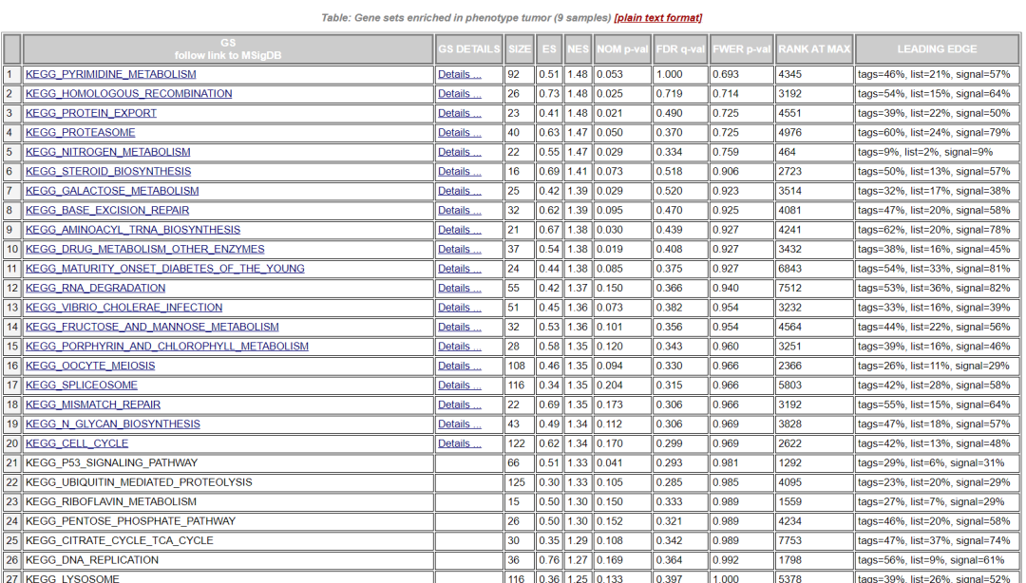Open KEGG_PROTEIN_EXPORT gene set link
The image size is (1026, 583).
(x=91, y=113)
